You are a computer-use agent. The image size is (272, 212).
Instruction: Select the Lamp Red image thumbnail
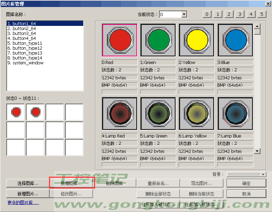120,114
